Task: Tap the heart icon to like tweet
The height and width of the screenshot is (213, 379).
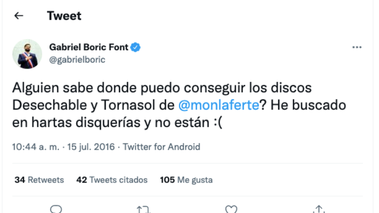Action: 232,208
